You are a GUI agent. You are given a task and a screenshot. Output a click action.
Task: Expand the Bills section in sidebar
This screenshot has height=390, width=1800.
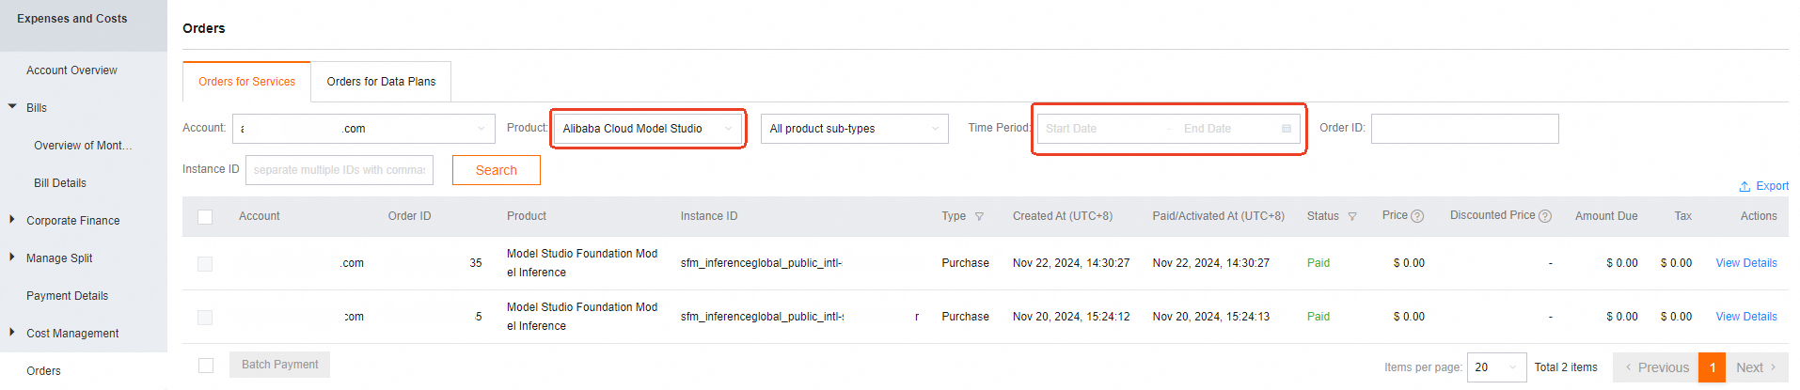click(12, 107)
